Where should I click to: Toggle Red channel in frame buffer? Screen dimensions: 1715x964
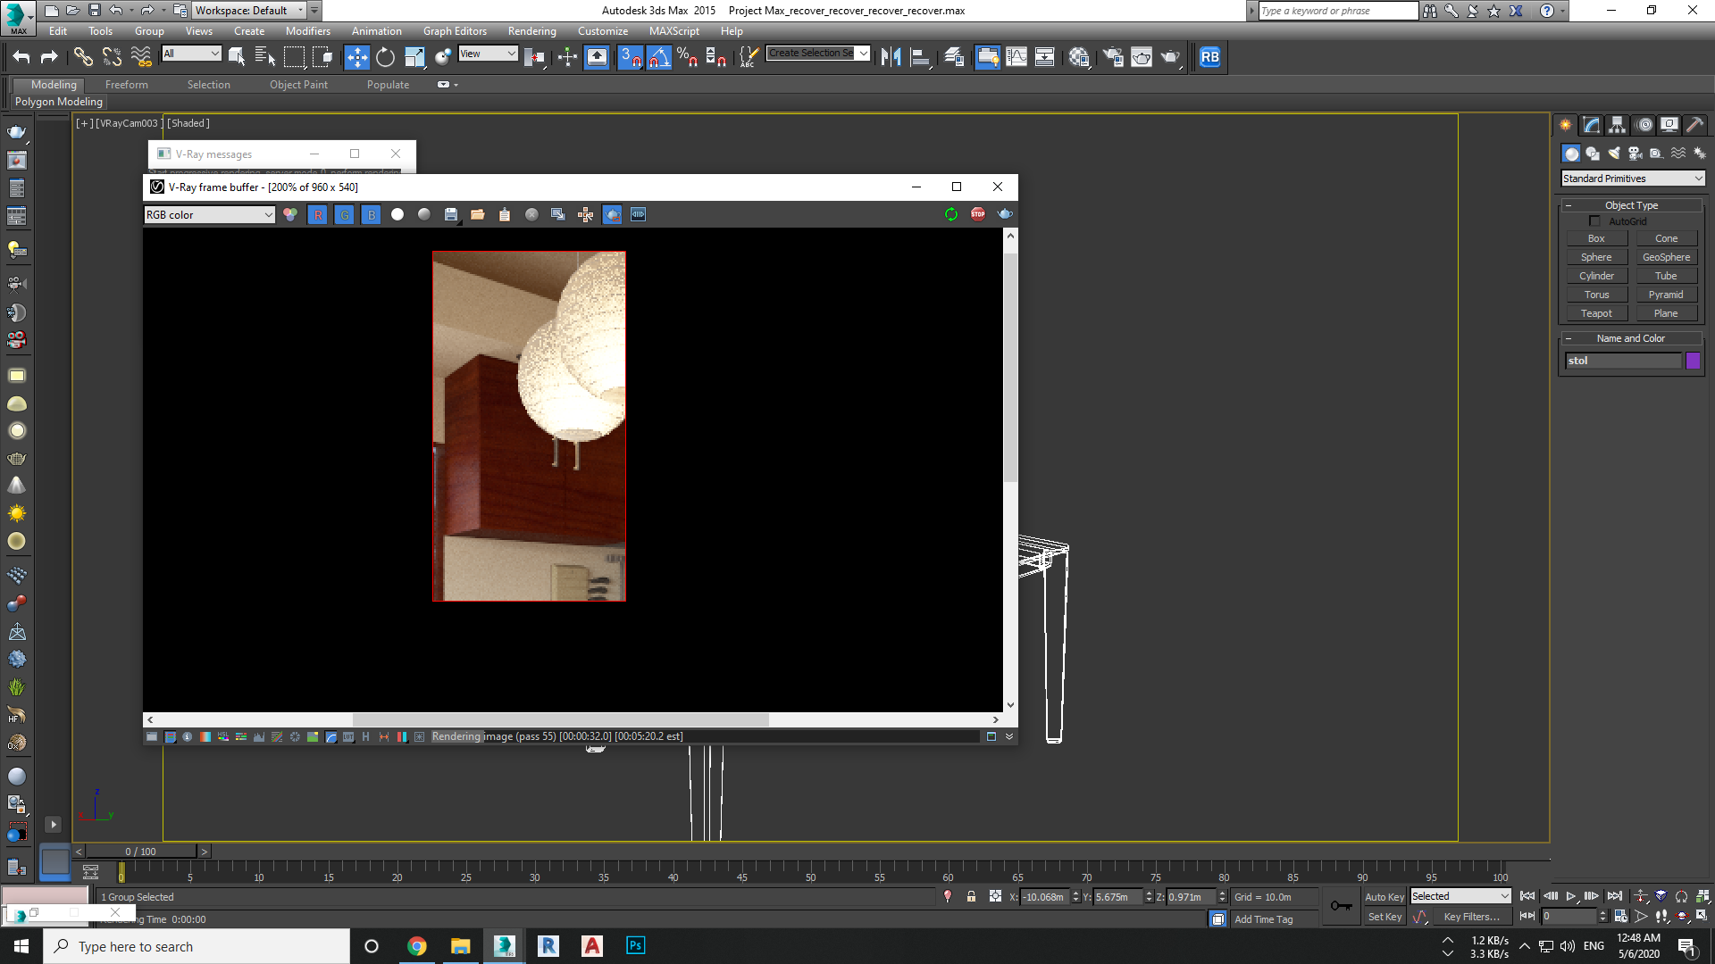click(317, 214)
